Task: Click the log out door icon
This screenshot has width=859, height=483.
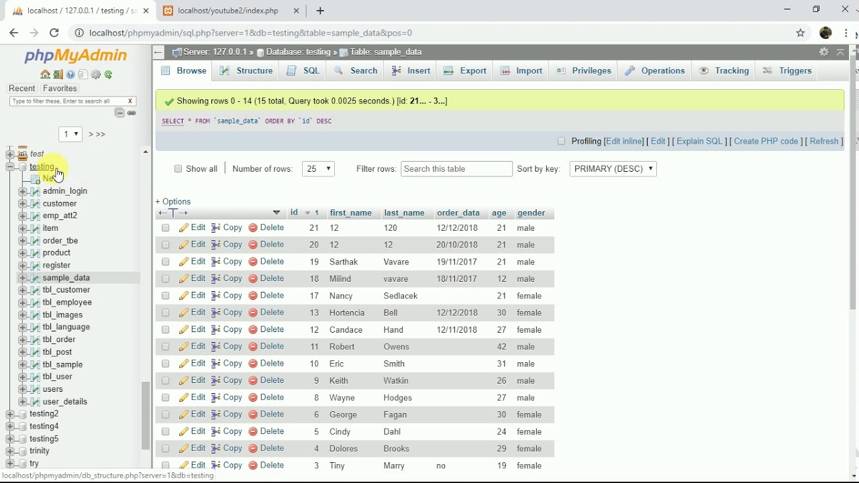Action: click(x=58, y=74)
